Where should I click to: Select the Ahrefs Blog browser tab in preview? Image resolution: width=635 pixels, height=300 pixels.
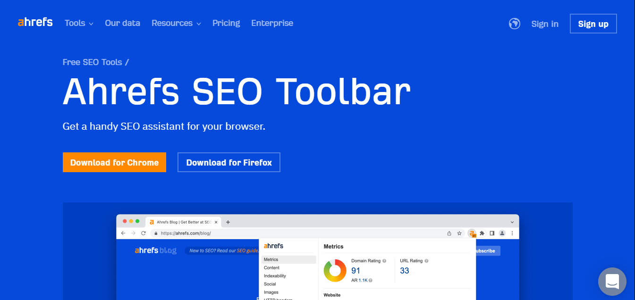pyautogui.click(x=183, y=222)
